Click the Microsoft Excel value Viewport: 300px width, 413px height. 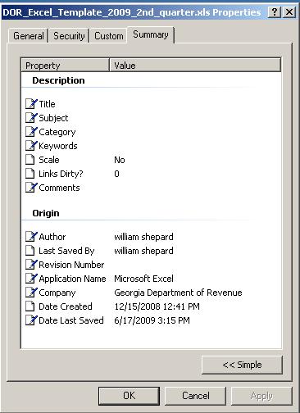coord(143,279)
